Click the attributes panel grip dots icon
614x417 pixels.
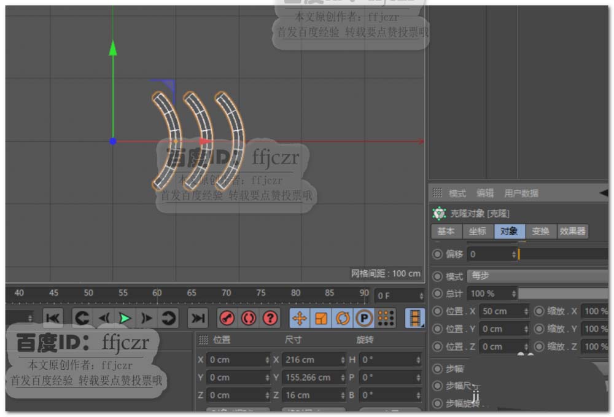point(437,193)
